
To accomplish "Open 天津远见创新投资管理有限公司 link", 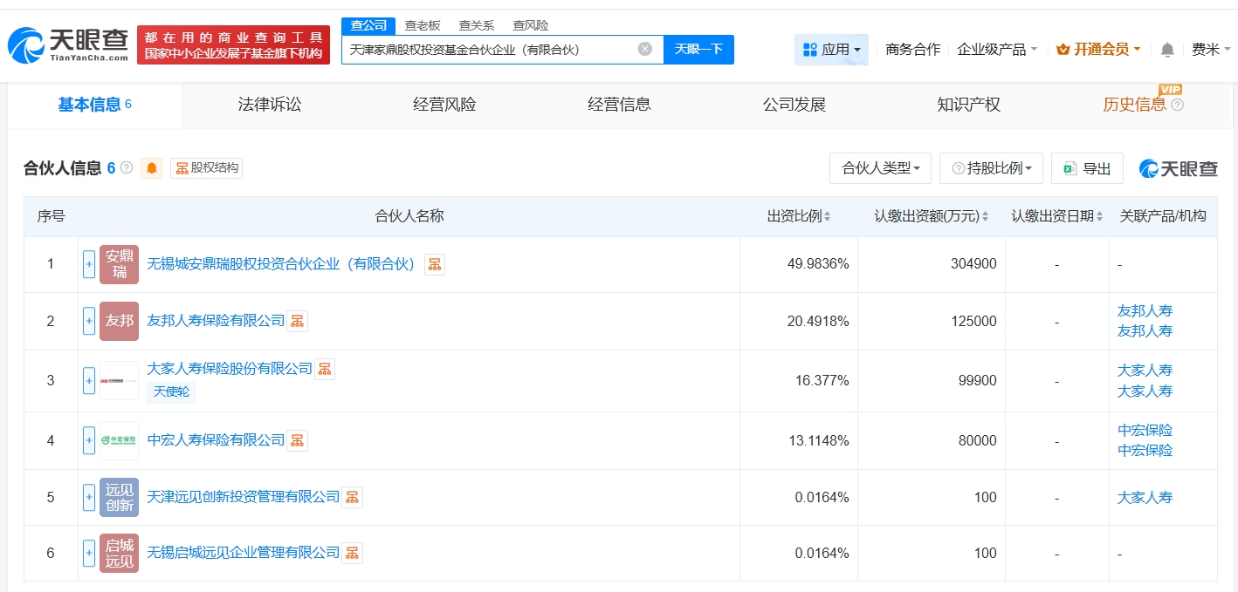I will coord(244,497).
